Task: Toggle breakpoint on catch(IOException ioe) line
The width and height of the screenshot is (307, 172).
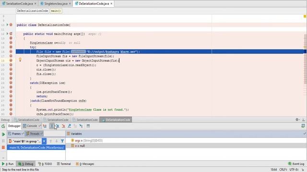Action: coord(11,83)
